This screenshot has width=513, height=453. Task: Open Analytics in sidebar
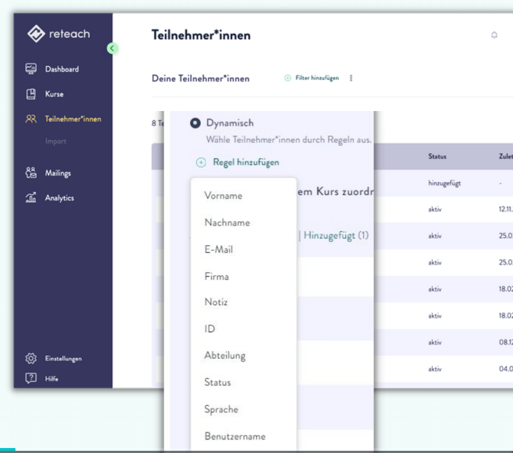(x=60, y=198)
